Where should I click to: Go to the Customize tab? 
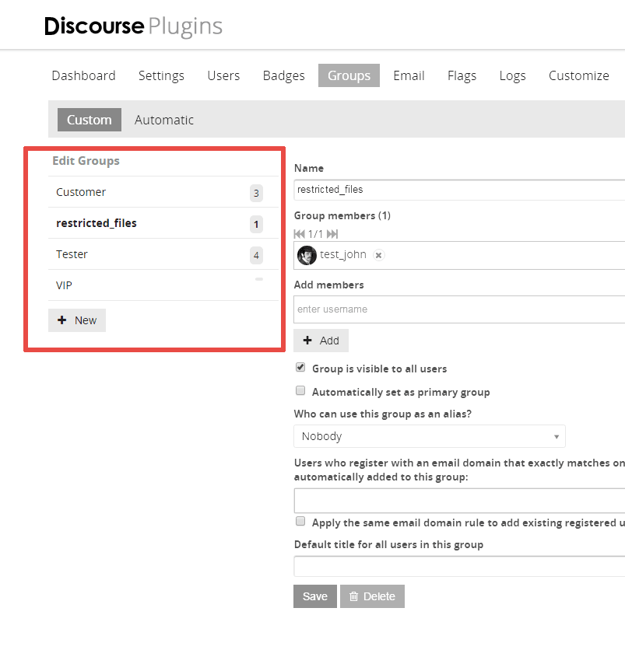point(579,75)
